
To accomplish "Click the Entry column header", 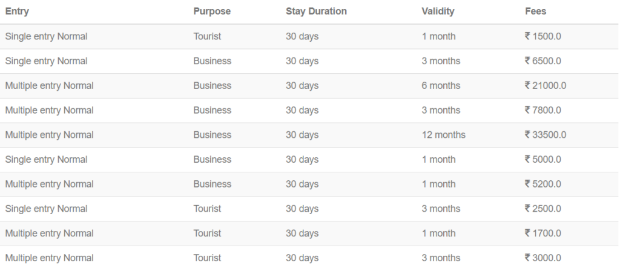I will click(x=17, y=11).
